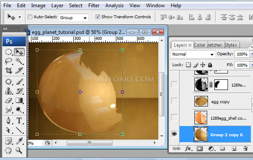Select the Gradient tool

point(20,100)
